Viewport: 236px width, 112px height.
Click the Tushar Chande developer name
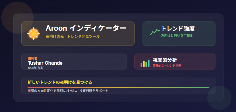coord(45,63)
